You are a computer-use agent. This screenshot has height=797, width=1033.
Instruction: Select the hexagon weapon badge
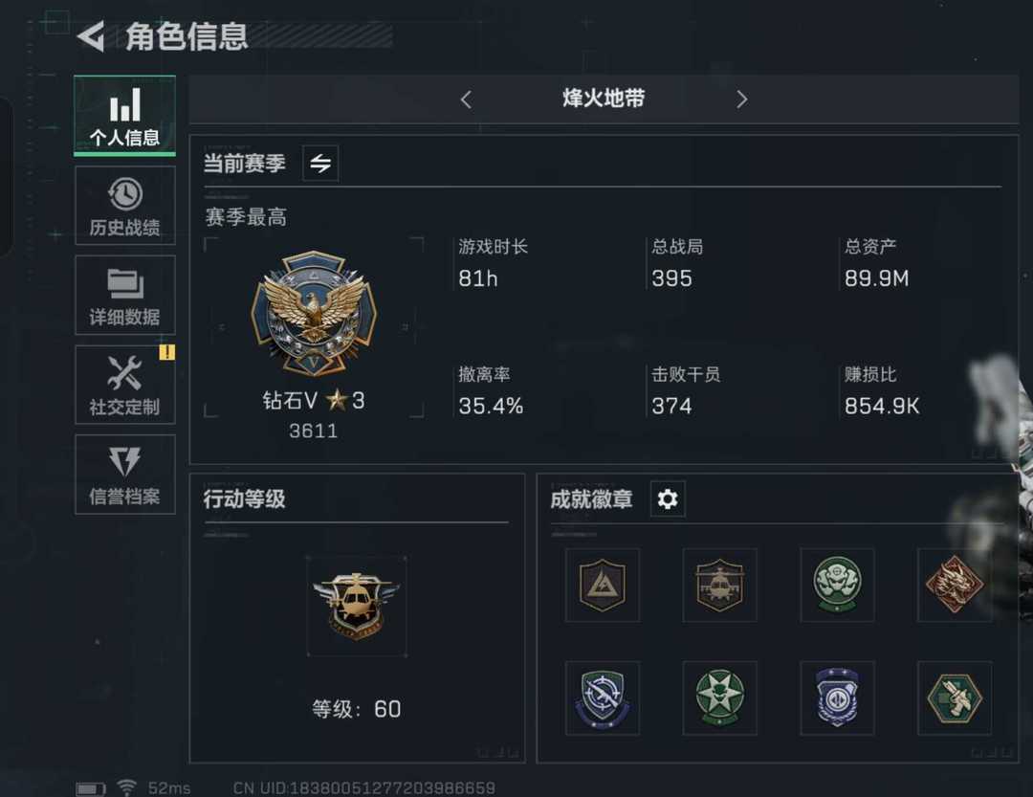955,698
